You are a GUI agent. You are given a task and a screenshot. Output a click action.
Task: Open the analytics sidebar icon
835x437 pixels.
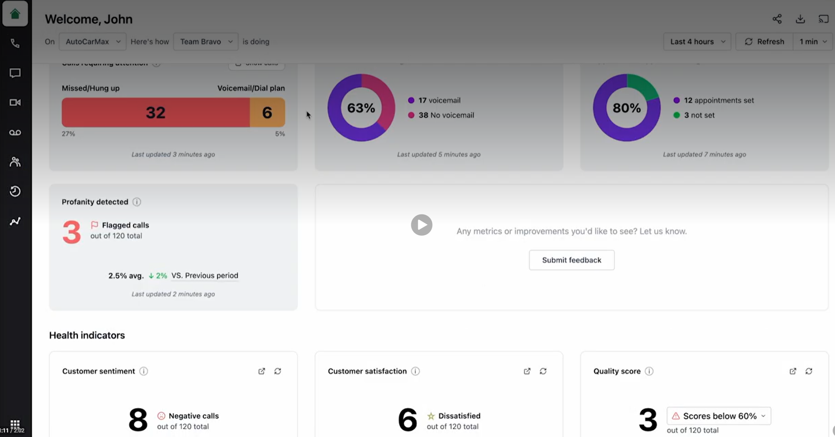[15, 221]
